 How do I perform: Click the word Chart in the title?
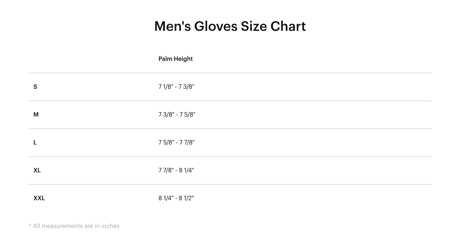(288, 26)
